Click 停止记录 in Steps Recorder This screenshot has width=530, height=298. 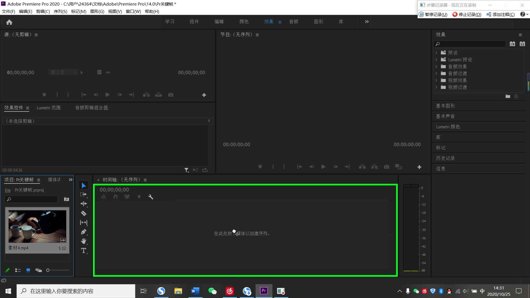[467, 14]
